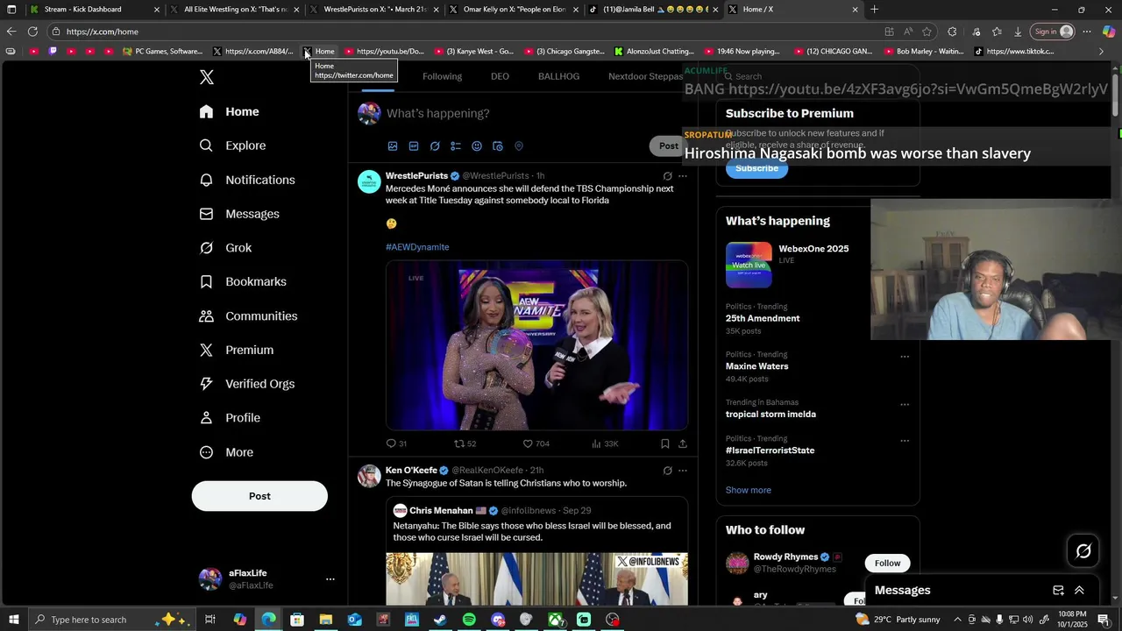The height and width of the screenshot is (631, 1122).
Task: Go to Messages in the sidebar
Action: [239, 214]
